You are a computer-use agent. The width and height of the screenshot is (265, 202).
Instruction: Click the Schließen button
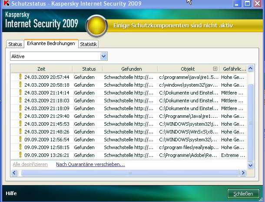coord(243,194)
